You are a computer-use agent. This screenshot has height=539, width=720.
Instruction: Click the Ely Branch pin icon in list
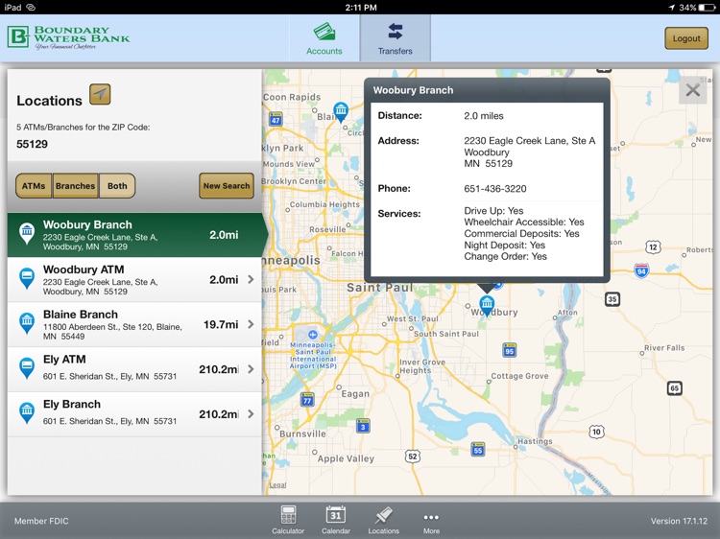[x=27, y=412]
